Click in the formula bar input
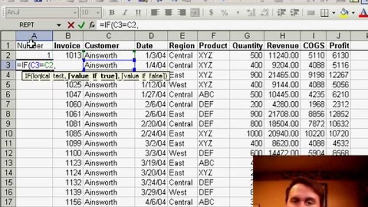This screenshot has width=368, height=207. tap(232, 25)
